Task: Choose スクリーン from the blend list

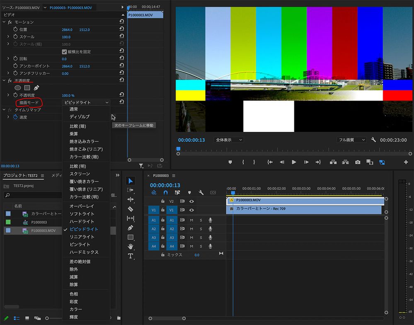Action: click(80, 174)
